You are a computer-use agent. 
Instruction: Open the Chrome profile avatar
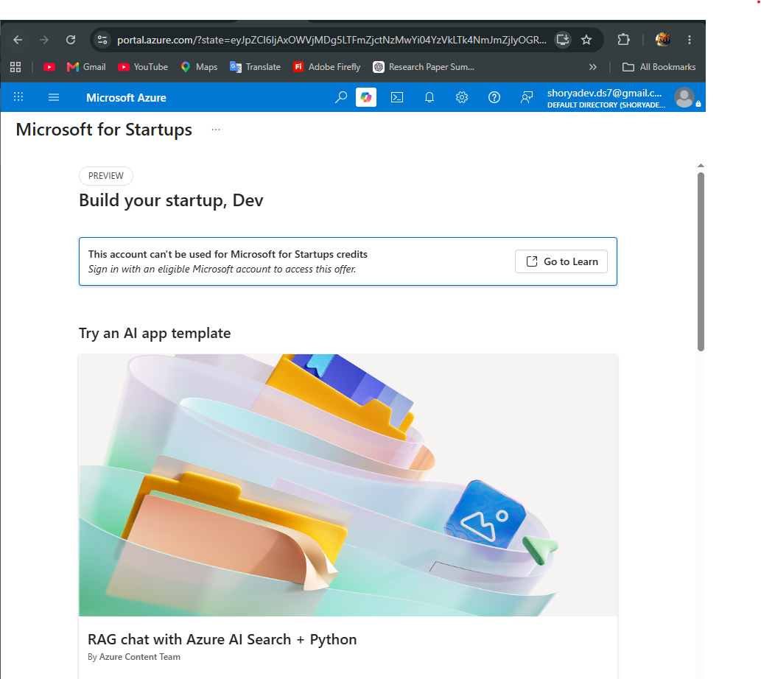coord(663,40)
